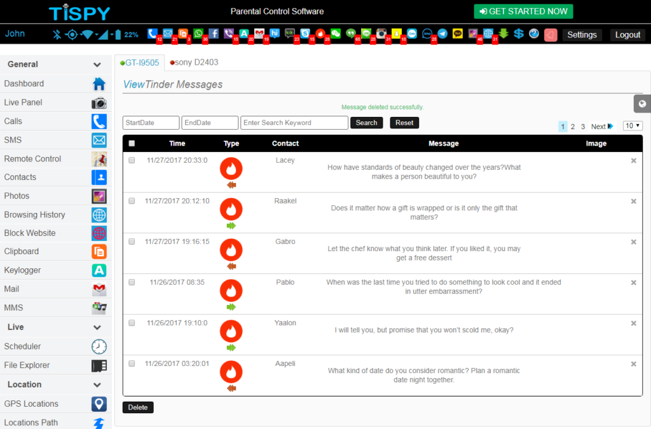
Task: Click the Next page link
Action: 602,126
